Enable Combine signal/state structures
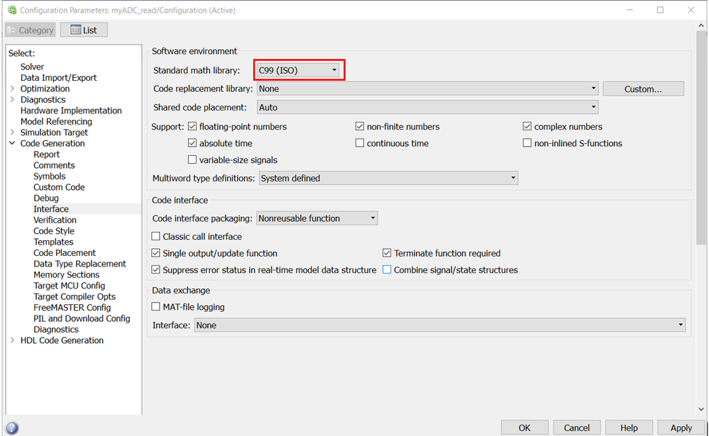 (x=388, y=270)
